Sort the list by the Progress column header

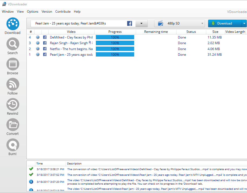[x=115, y=32]
